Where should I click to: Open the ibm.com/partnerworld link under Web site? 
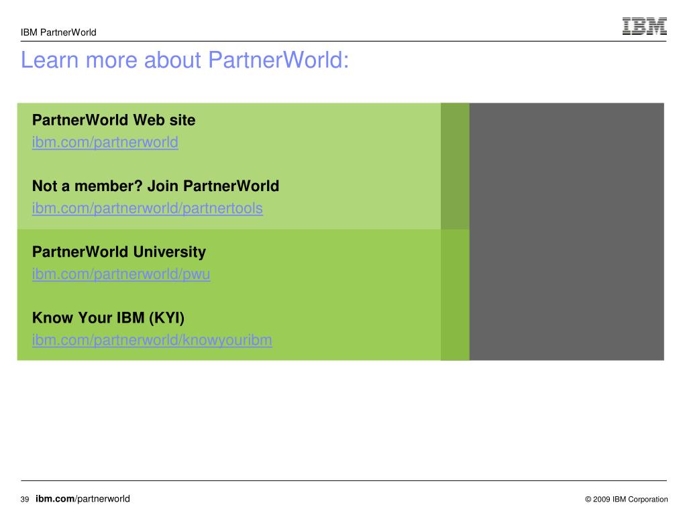pos(105,142)
